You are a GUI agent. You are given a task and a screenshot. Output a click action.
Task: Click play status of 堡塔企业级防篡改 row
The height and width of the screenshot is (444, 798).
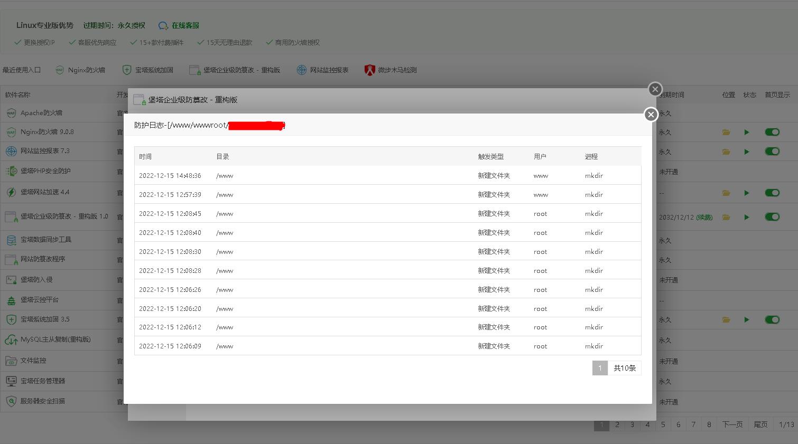(x=747, y=217)
